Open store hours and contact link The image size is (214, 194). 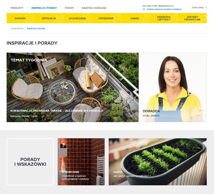click(164, 9)
